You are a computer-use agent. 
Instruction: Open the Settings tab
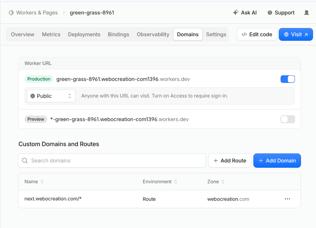[216, 34]
